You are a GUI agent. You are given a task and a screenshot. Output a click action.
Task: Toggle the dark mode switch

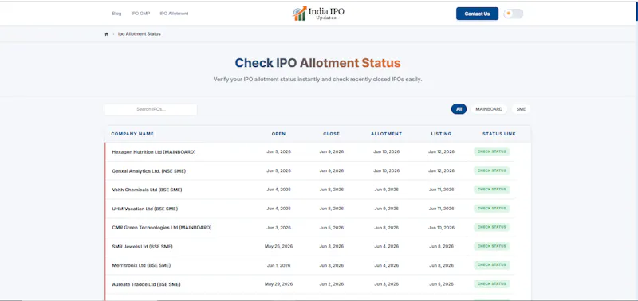[x=513, y=14]
